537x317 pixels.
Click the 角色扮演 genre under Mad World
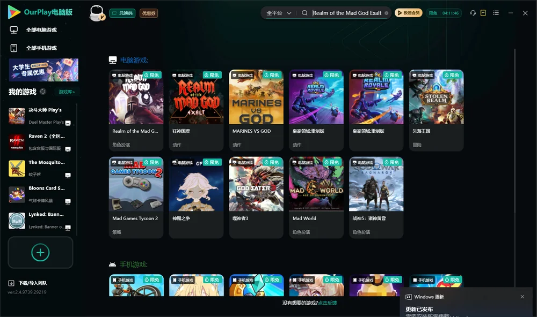(x=301, y=232)
